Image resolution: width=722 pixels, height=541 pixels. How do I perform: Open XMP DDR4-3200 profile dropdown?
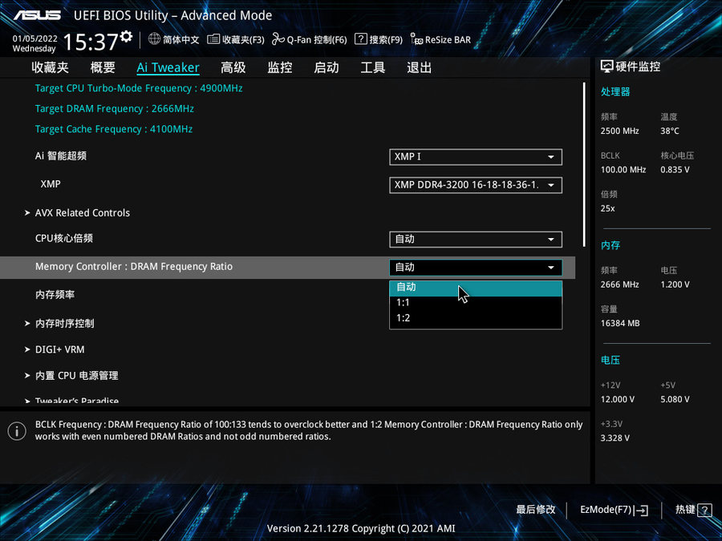475,185
